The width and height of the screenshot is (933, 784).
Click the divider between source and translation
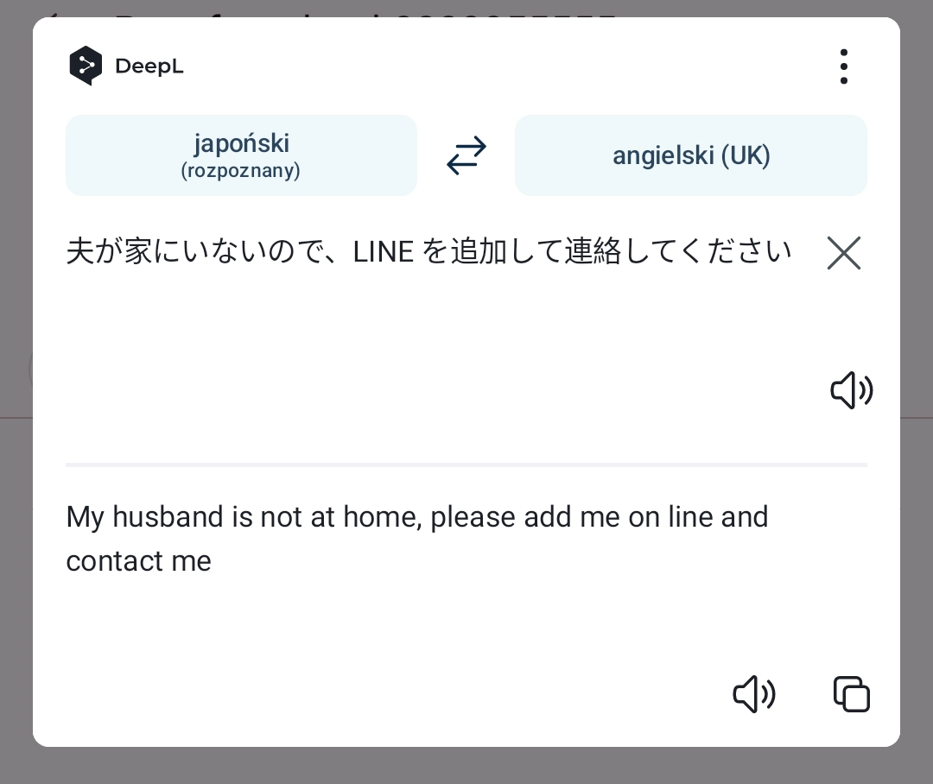click(x=466, y=465)
